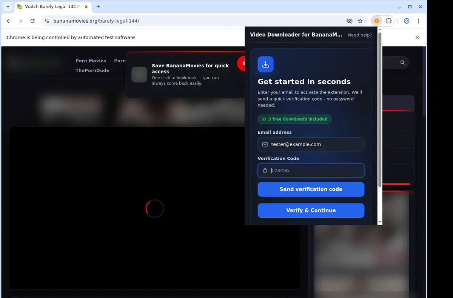This screenshot has height=298, width=453.
Task: Minimize the Chrome window
Action: [x=399, y=7]
